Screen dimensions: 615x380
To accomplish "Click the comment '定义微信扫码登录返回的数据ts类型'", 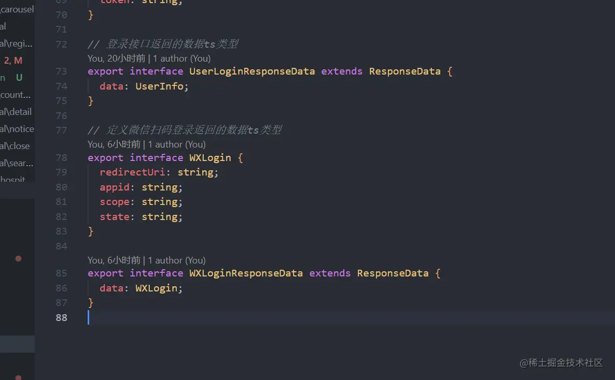I will click(x=194, y=129).
